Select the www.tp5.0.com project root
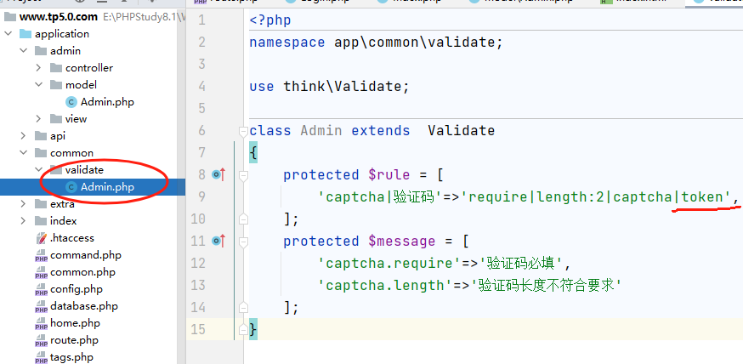The image size is (743, 364). (x=46, y=17)
